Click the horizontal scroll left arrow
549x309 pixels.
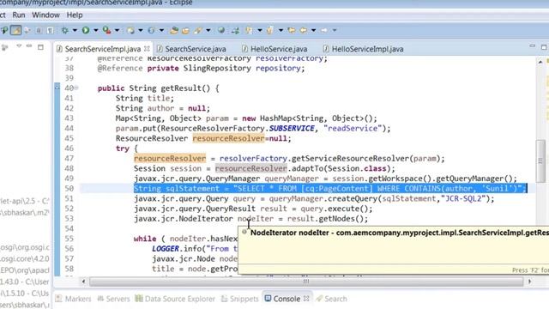[x=84, y=282]
